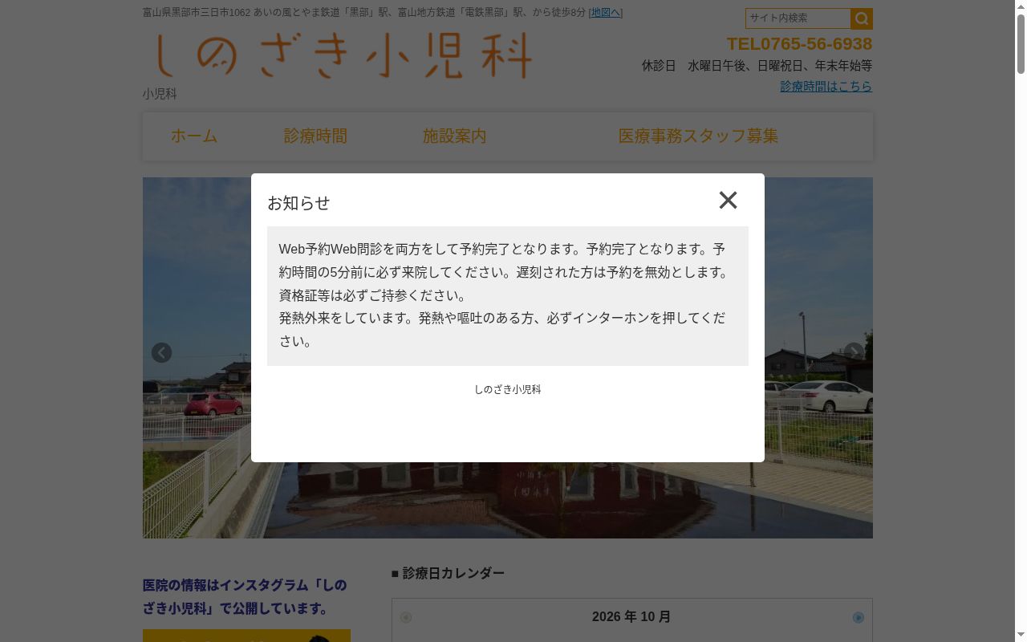Click the しのざき小児科 text in the popup

[x=508, y=389]
